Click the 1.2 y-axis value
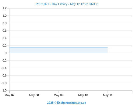Viewport: 133px width, 107px height. point(5,8)
